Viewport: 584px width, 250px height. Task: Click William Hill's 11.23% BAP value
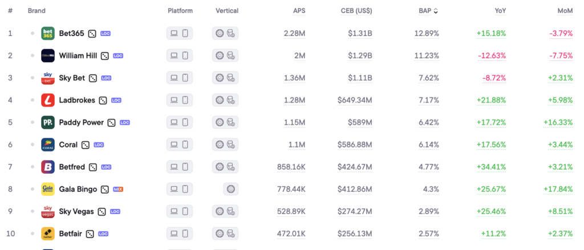tap(427, 56)
